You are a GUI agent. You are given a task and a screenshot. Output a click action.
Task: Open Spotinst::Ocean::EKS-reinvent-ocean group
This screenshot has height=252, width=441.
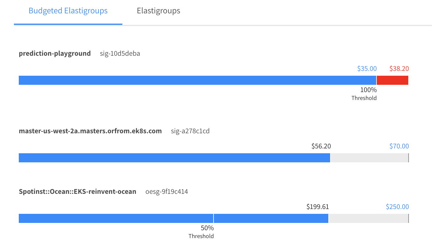[78, 192]
